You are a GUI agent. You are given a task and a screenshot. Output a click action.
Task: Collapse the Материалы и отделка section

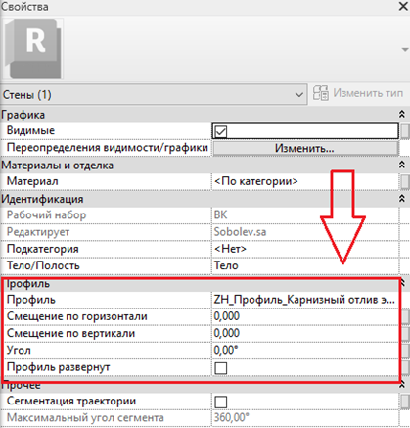pyautogui.click(x=402, y=165)
